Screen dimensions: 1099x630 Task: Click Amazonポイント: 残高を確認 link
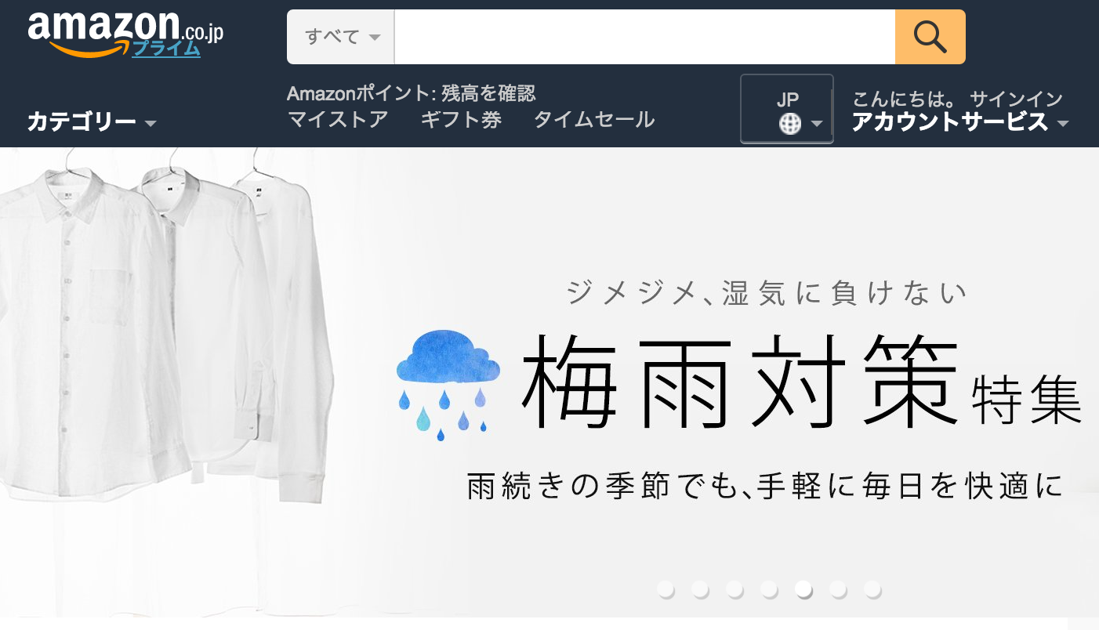coord(412,93)
